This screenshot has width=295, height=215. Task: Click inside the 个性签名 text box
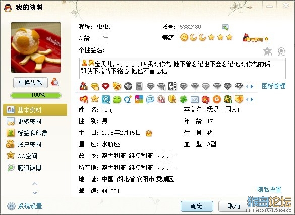click(x=183, y=68)
